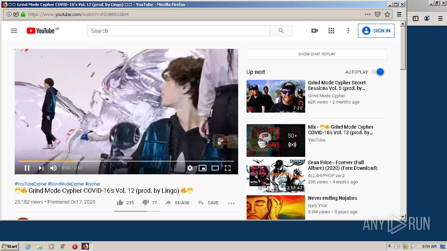The height and width of the screenshot is (251, 447).
Task: Save the video to a playlist
Action: [208, 203]
